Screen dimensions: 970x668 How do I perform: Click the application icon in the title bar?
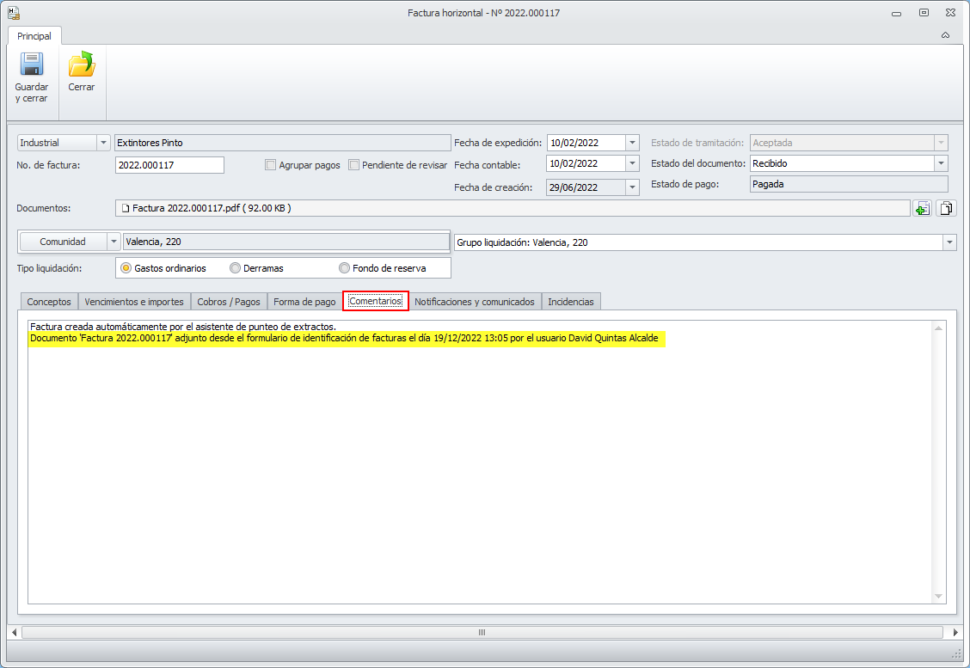pos(13,12)
